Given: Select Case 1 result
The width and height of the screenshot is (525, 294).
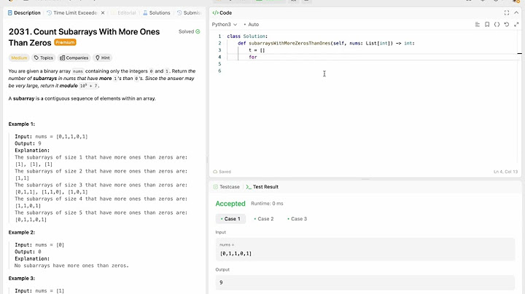Looking at the screenshot, I should 230,219.
